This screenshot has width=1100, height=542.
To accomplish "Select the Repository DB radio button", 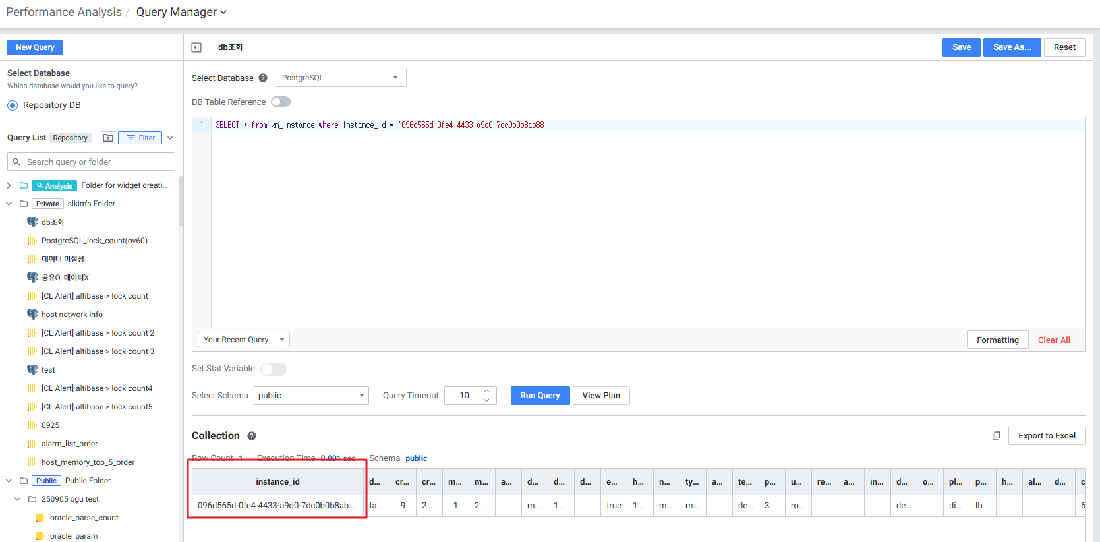I will tap(13, 105).
